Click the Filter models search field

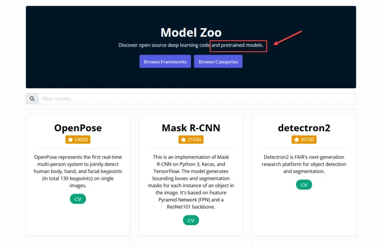point(197,98)
